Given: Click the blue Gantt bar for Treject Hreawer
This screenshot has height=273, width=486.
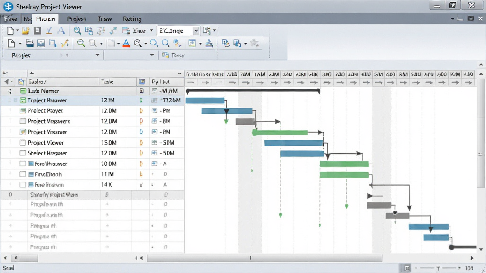Looking at the screenshot, I should [x=205, y=100].
